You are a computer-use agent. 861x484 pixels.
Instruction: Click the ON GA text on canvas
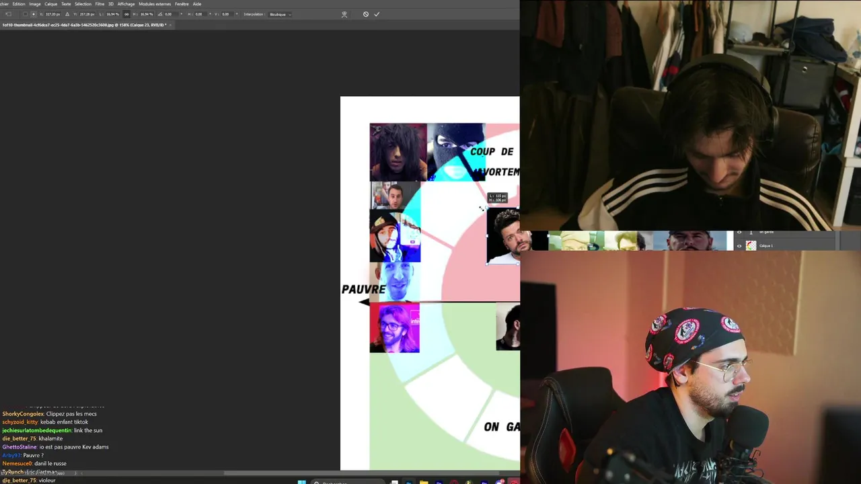pos(501,427)
